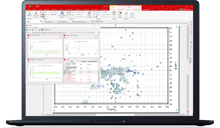Open the rightmost dataset dropdown in Workspace
Screen dimensions: 220x128
pos(83,32)
